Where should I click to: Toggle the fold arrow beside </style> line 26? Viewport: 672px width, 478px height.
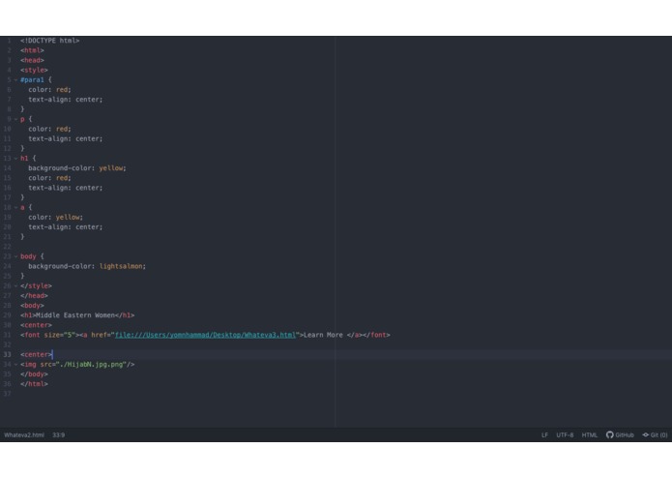coord(15,286)
